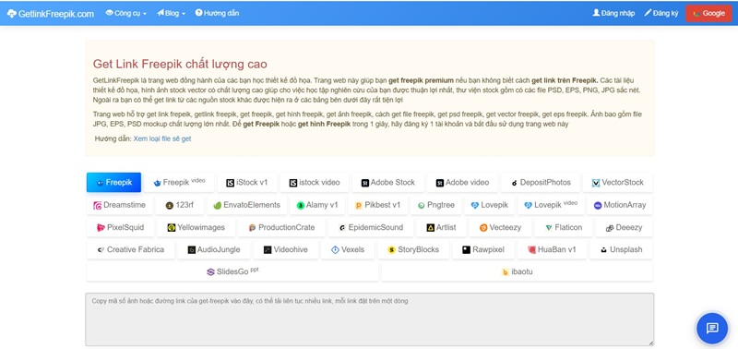The width and height of the screenshot is (738, 349).
Task: Choose the Alamy v1 source
Action: pyautogui.click(x=317, y=205)
